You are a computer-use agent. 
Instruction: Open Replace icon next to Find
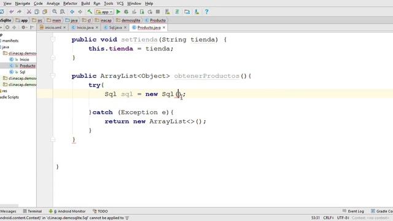[x=63, y=12]
